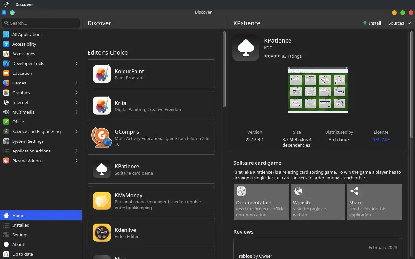Click the KDE launcher icon in the top panel
This screenshot has height=259, width=415.
6,4
